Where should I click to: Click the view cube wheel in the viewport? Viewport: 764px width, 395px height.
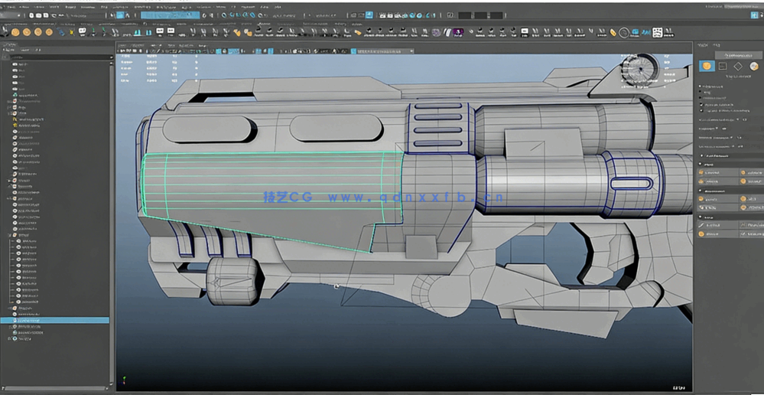click(639, 69)
